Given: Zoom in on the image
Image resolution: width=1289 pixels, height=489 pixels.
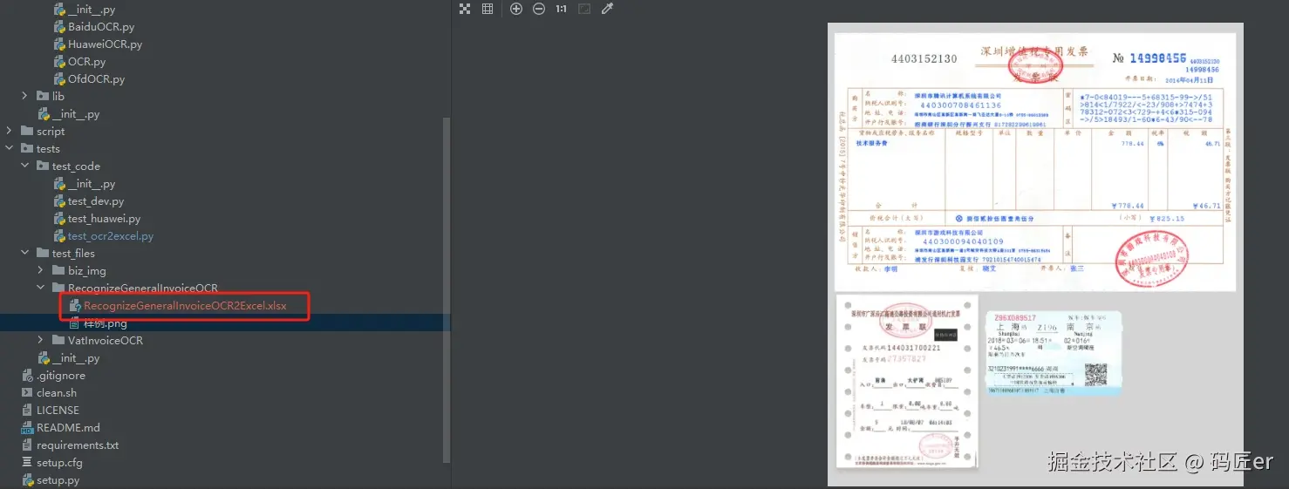Looking at the screenshot, I should tap(516, 9).
